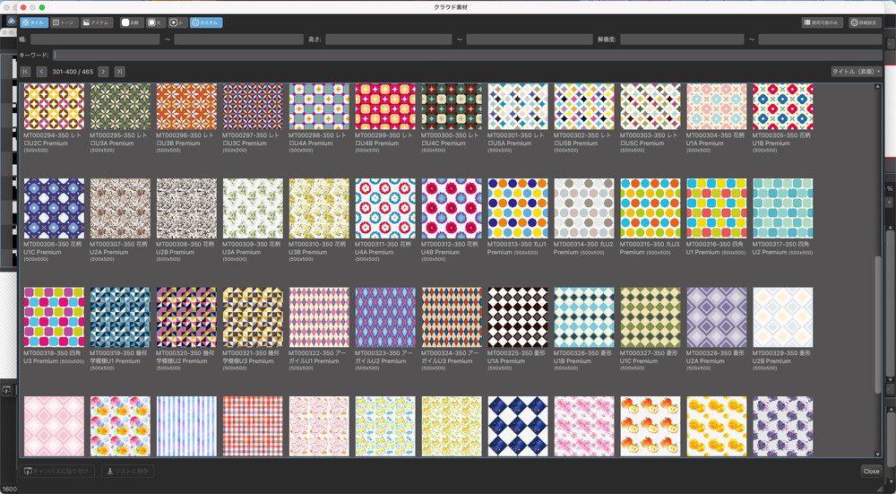Select the MT000294-350 レトロU2C thumbnail
Image resolution: width=896 pixels, height=494 pixels.
point(54,107)
